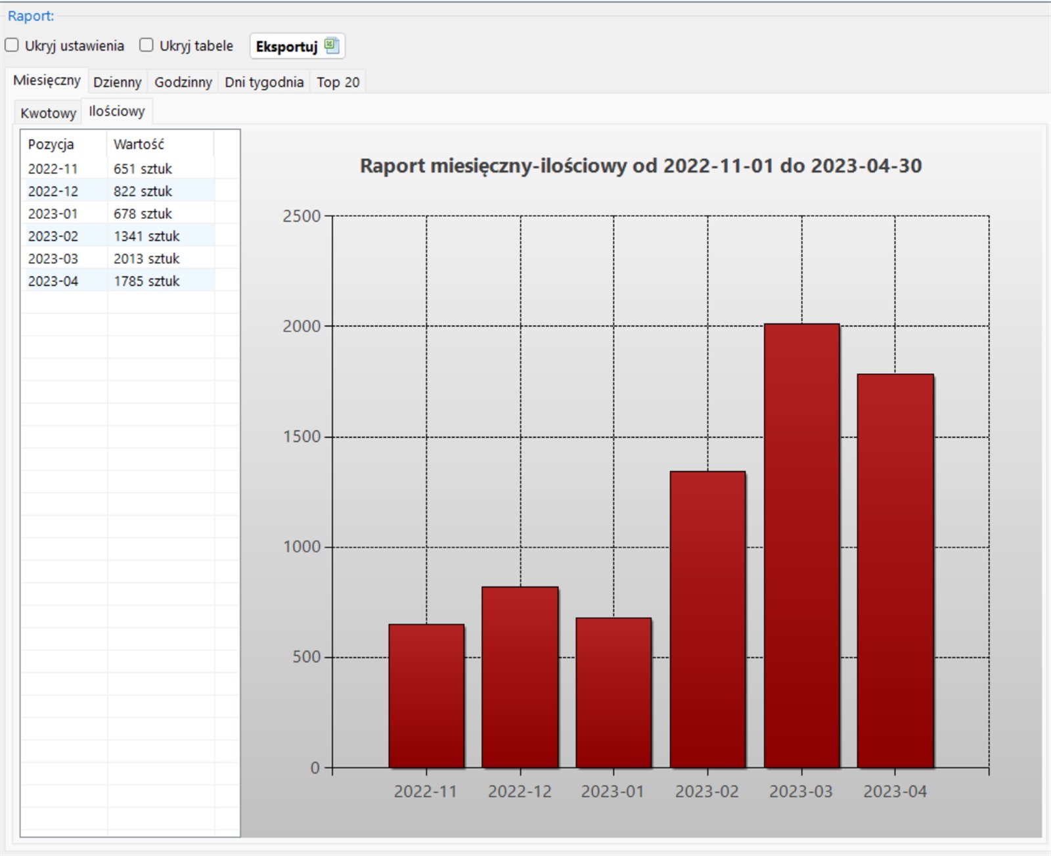
Task: Click the 1341 sztuk value cell
Action: [146, 237]
